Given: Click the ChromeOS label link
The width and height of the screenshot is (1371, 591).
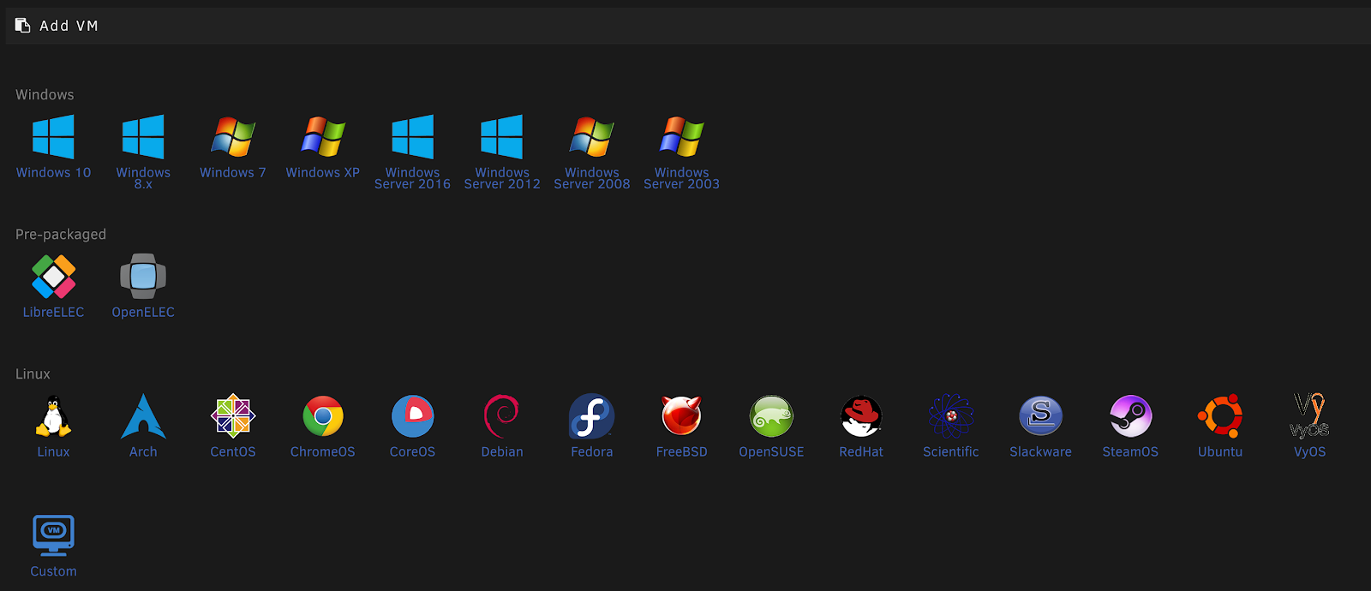Looking at the screenshot, I should 323,451.
